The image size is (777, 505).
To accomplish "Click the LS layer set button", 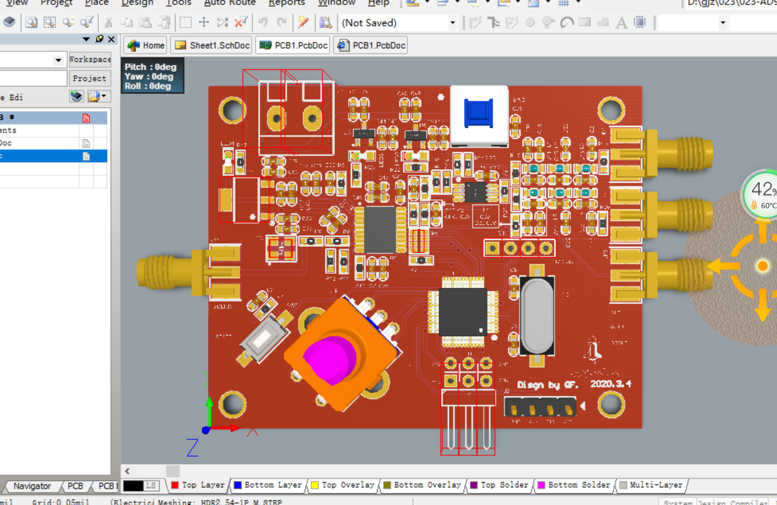I will coord(152,485).
